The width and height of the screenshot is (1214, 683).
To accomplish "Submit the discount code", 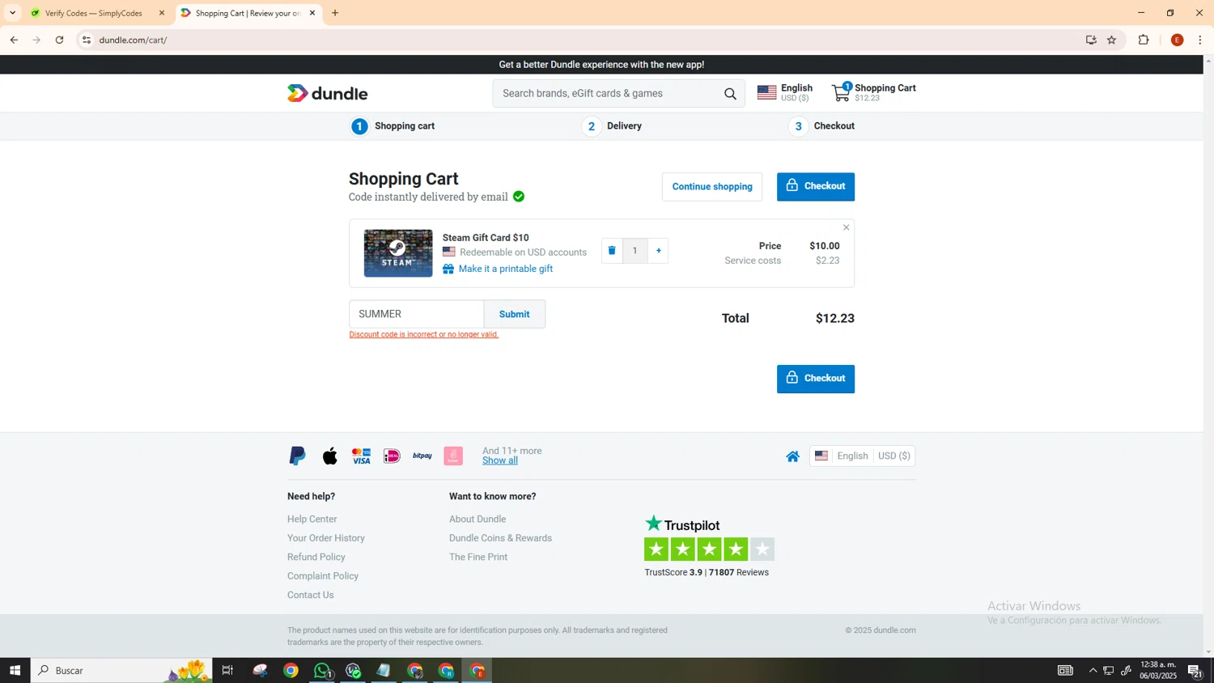I will [x=515, y=314].
